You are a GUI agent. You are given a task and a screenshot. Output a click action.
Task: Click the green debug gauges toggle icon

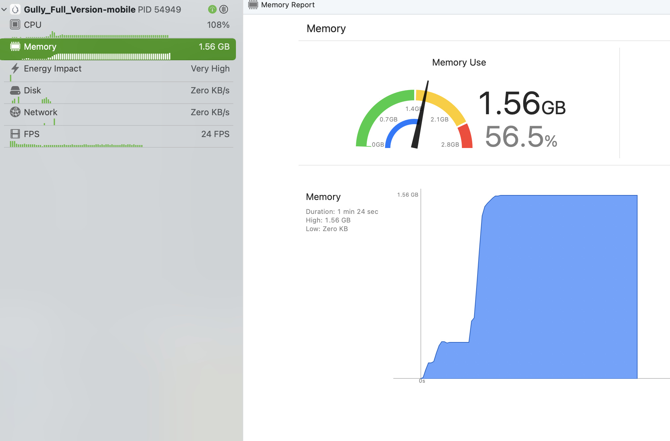212,9
